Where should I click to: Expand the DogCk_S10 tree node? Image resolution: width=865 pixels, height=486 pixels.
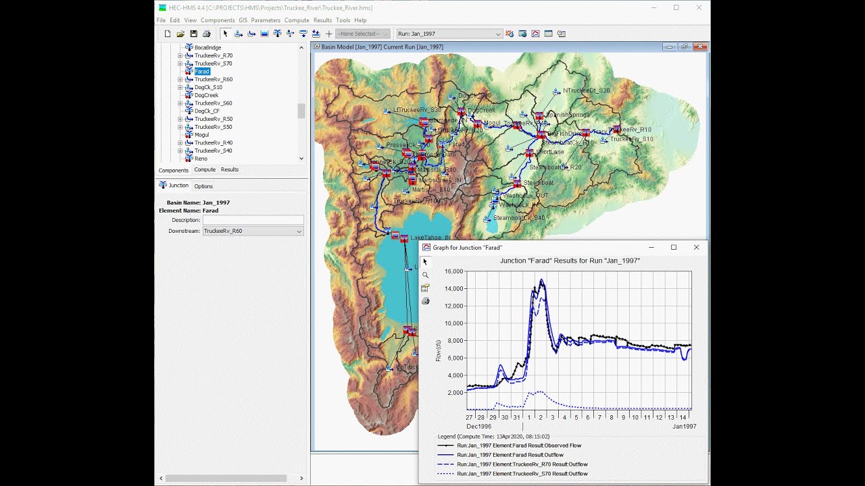(180, 87)
